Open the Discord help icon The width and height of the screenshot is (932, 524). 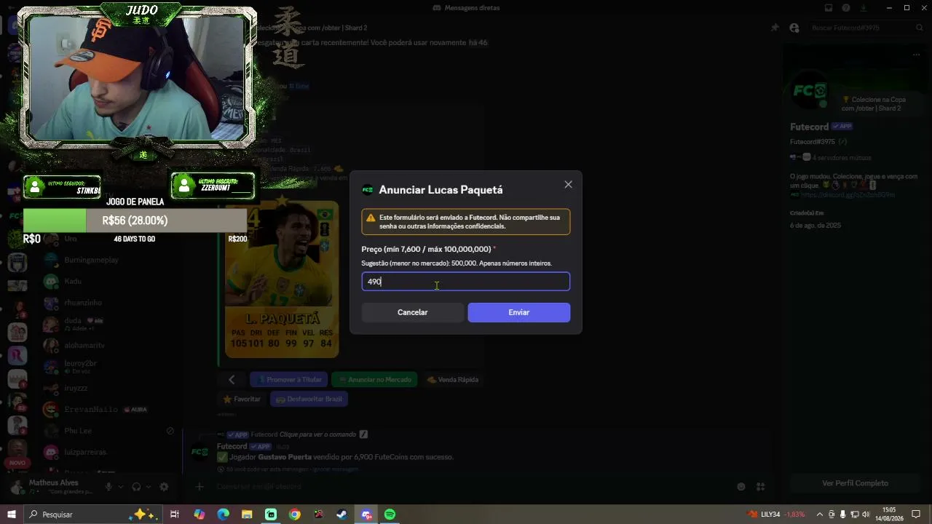[846, 8]
